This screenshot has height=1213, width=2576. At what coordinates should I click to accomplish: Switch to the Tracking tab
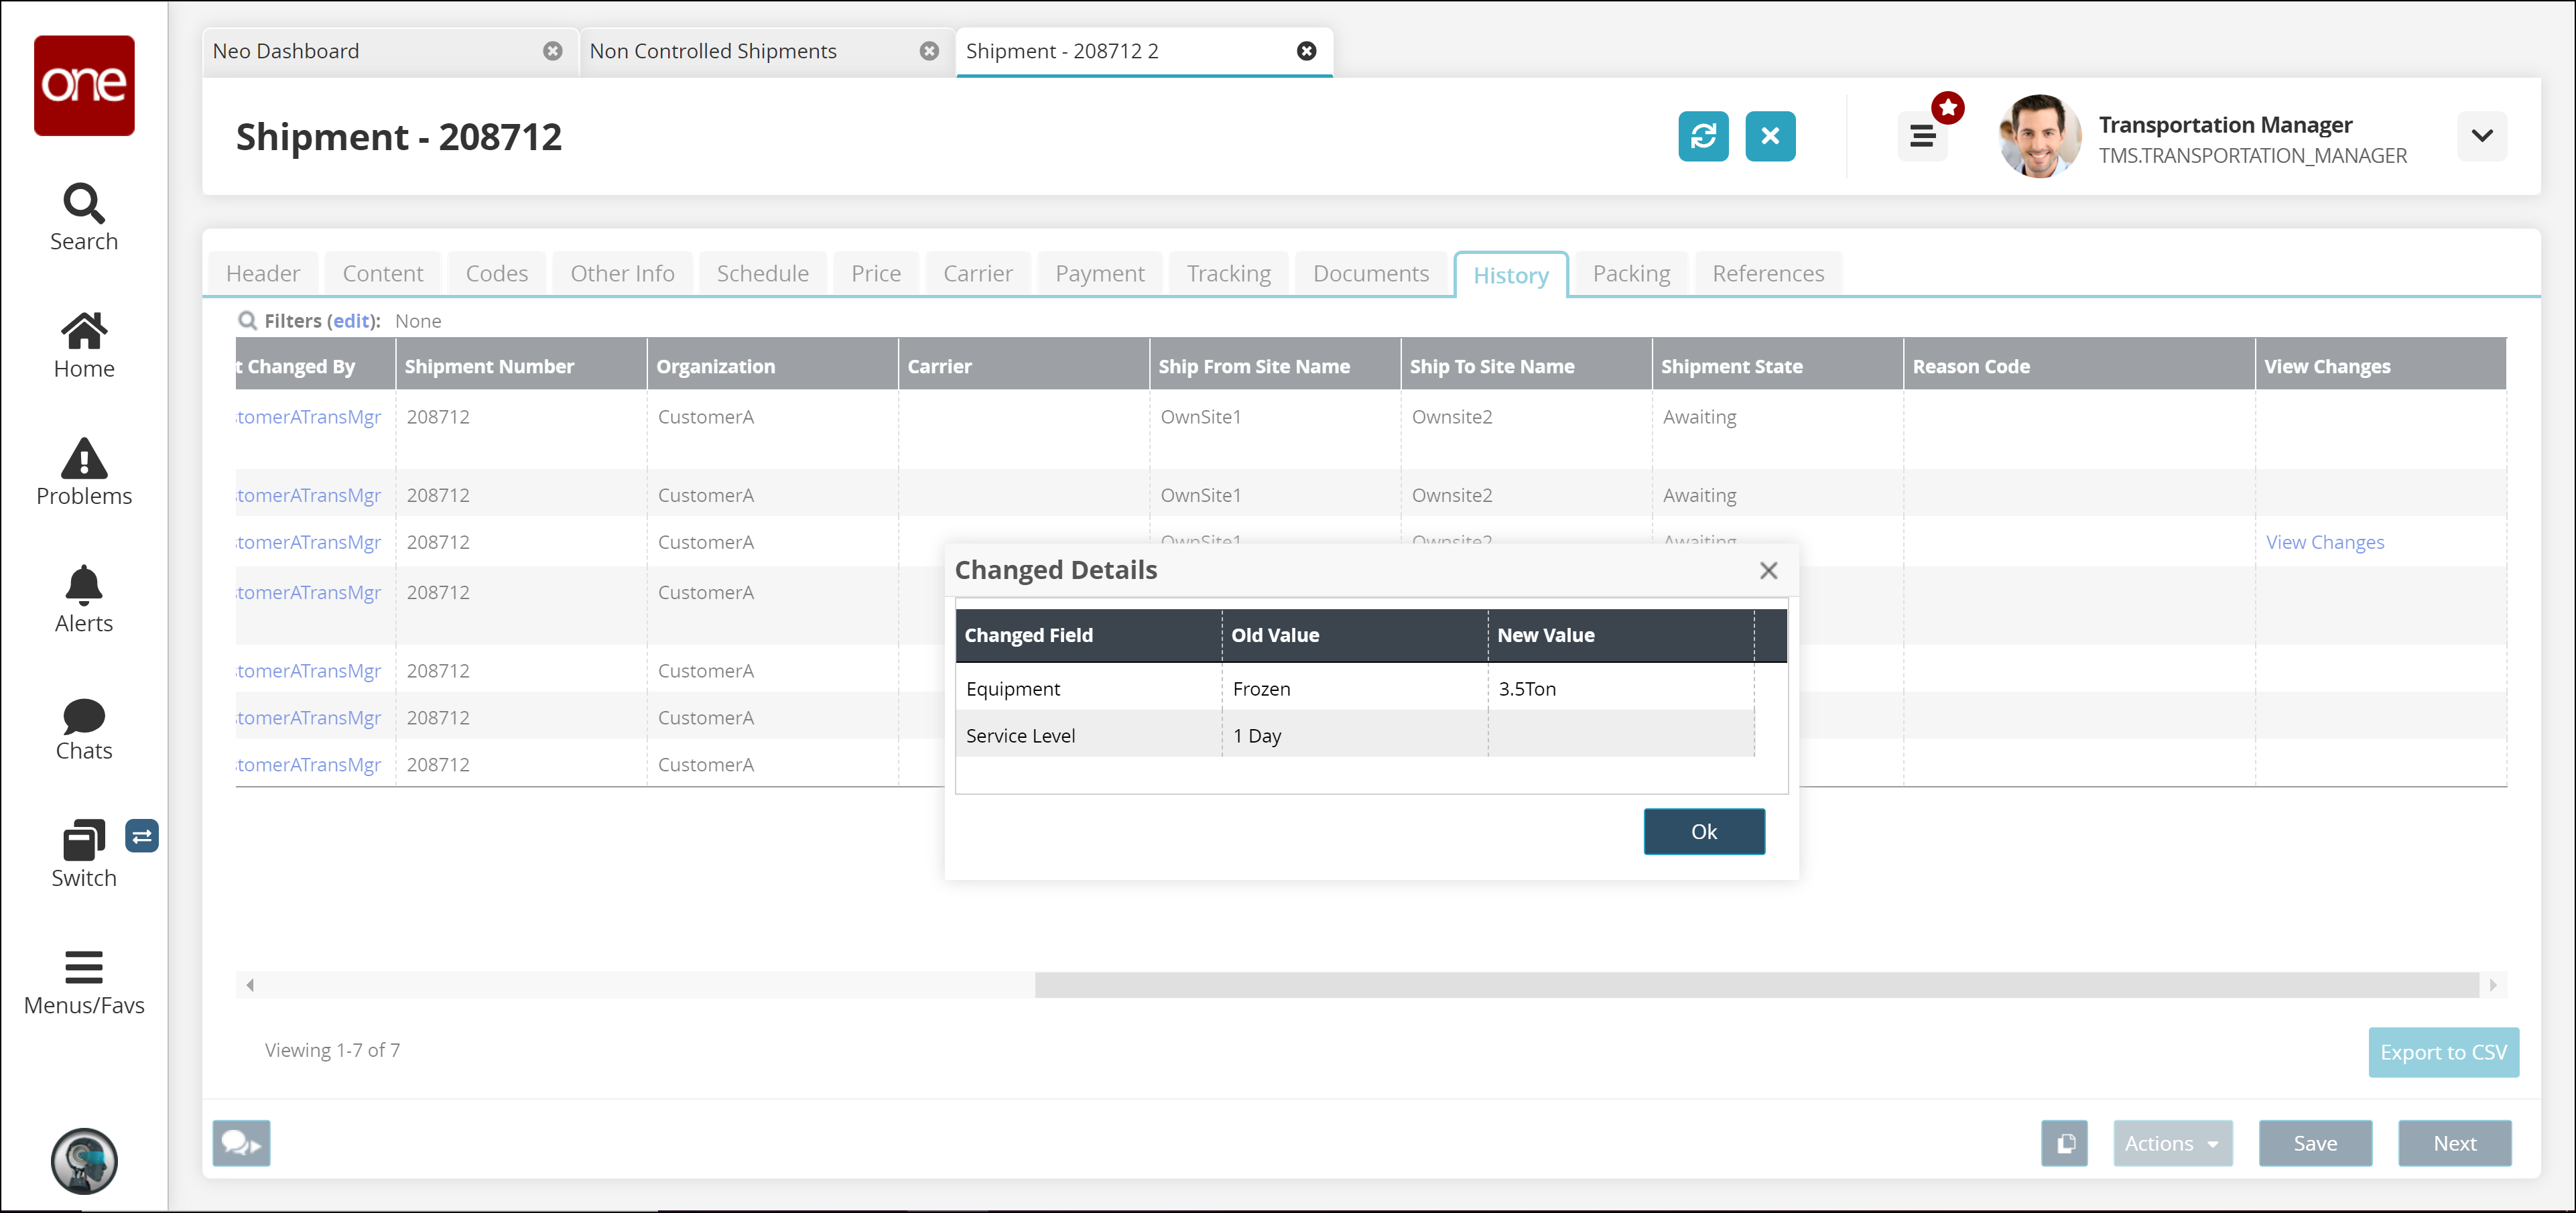(1228, 274)
